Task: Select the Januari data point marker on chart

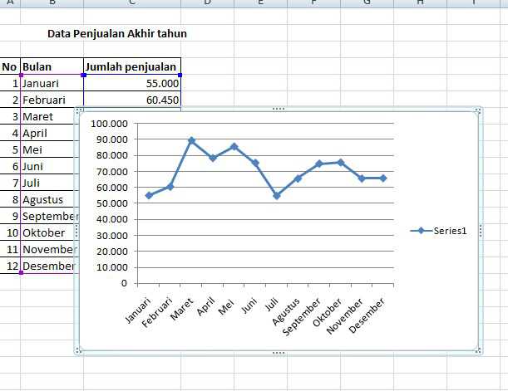Action: click(x=149, y=195)
